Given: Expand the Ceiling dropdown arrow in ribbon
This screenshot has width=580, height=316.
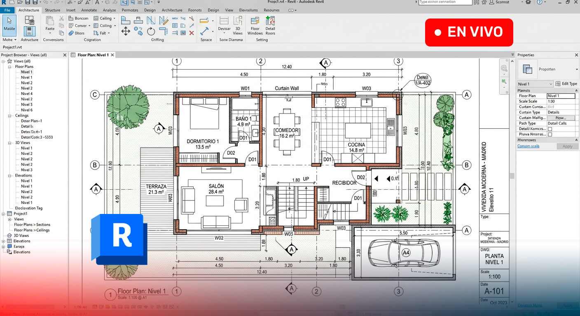Looking at the screenshot, I should pyautogui.click(x=115, y=19).
